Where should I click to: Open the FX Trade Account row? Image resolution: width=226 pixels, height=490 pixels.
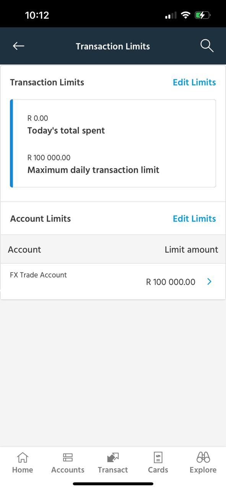tap(113, 281)
